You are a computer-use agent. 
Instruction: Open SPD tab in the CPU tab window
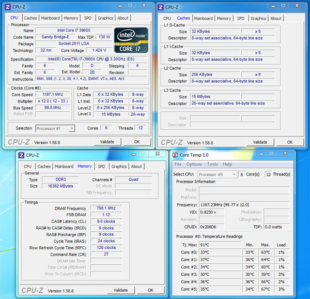click(x=88, y=18)
